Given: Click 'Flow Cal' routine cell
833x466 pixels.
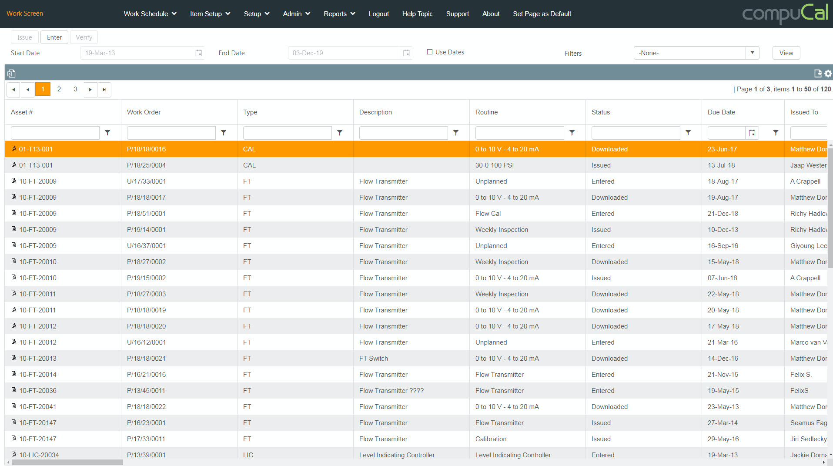Looking at the screenshot, I should tap(528, 213).
